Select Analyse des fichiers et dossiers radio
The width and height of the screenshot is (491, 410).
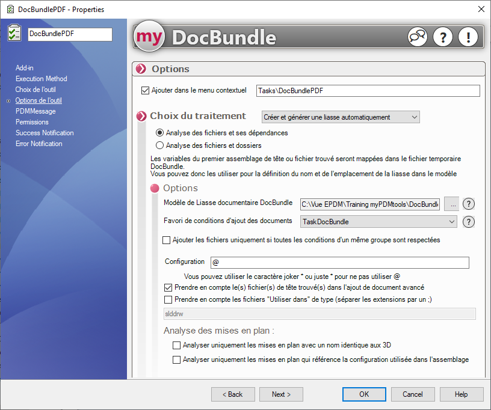[x=160, y=145]
